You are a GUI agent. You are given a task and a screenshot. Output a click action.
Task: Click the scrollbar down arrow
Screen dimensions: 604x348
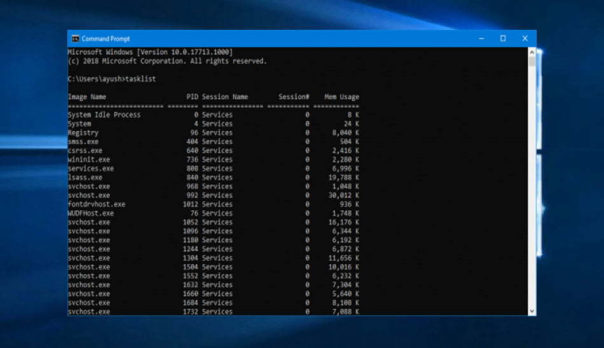(x=532, y=311)
